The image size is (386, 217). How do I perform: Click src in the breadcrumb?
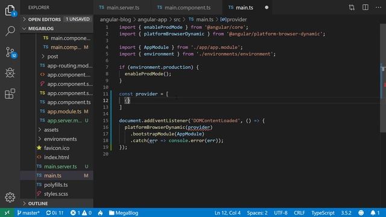[177, 19]
